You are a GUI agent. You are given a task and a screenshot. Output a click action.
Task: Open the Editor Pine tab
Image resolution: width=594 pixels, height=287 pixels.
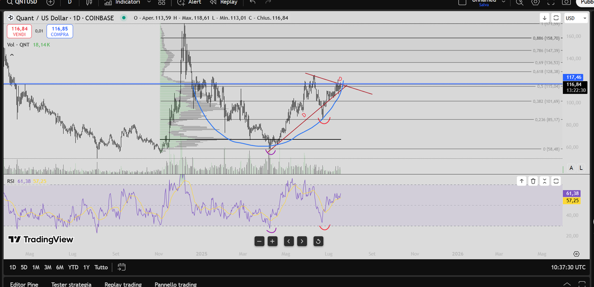pyautogui.click(x=25, y=284)
